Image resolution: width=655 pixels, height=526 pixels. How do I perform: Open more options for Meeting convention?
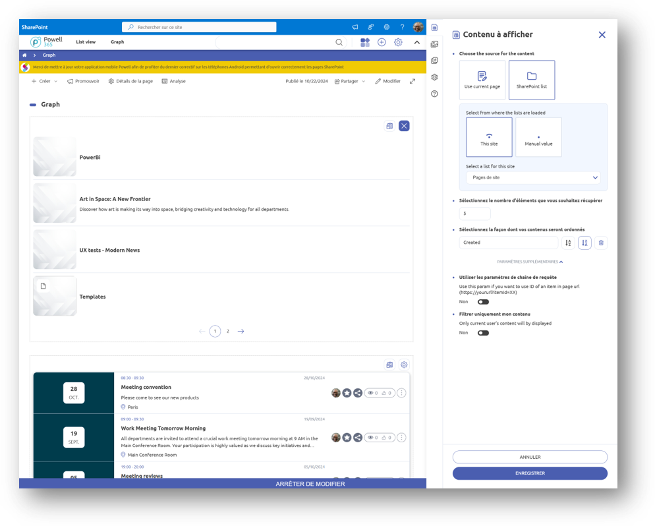click(x=401, y=393)
